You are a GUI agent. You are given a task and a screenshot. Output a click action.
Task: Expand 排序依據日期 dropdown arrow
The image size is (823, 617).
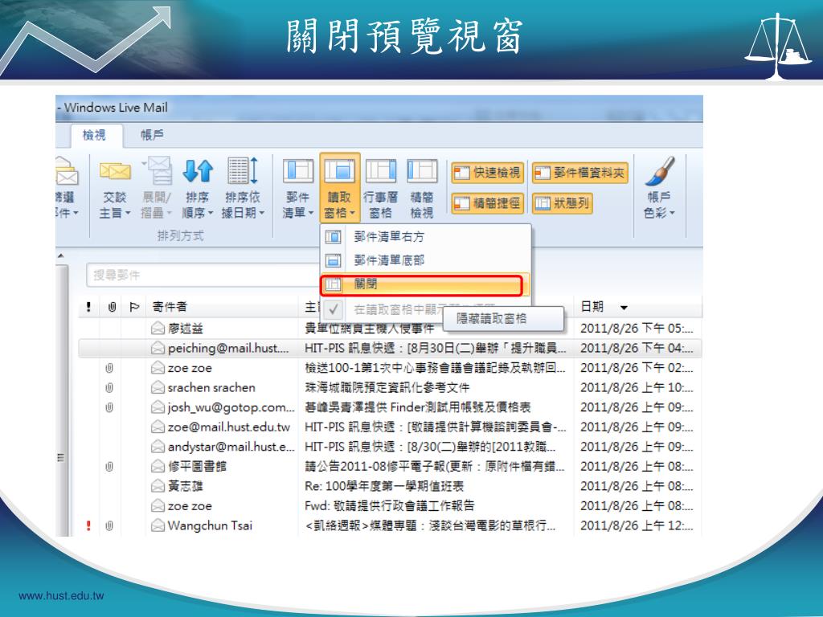click(x=262, y=213)
